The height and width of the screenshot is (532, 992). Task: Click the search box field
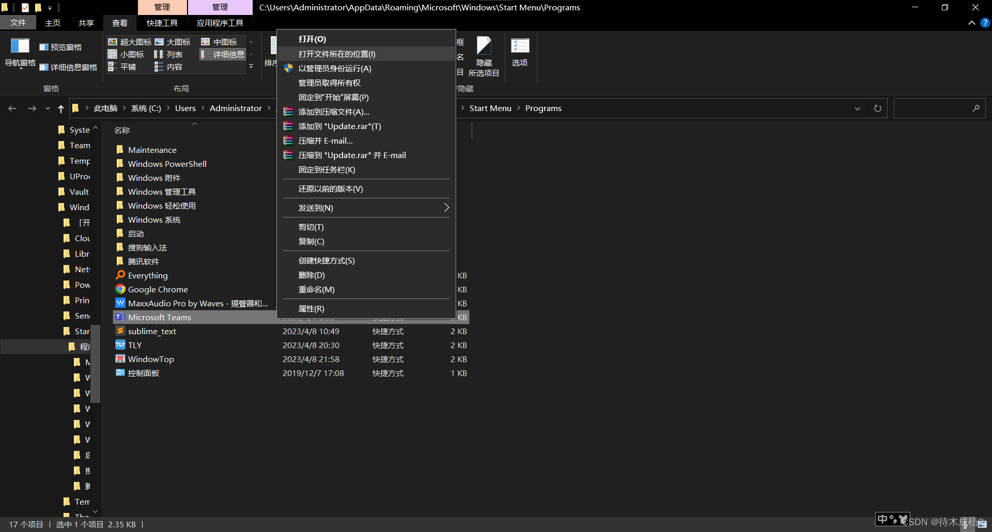(939, 108)
